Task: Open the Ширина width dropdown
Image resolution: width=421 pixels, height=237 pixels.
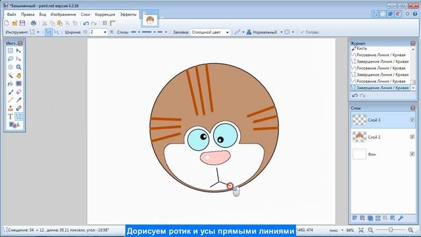Action: (x=105, y=32)
